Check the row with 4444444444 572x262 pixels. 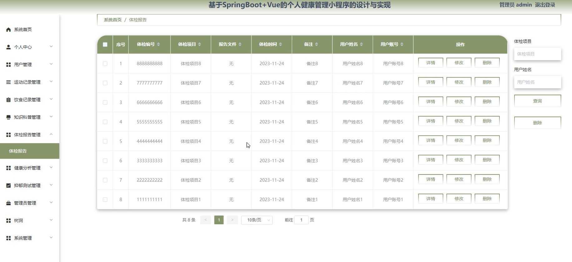105,141
